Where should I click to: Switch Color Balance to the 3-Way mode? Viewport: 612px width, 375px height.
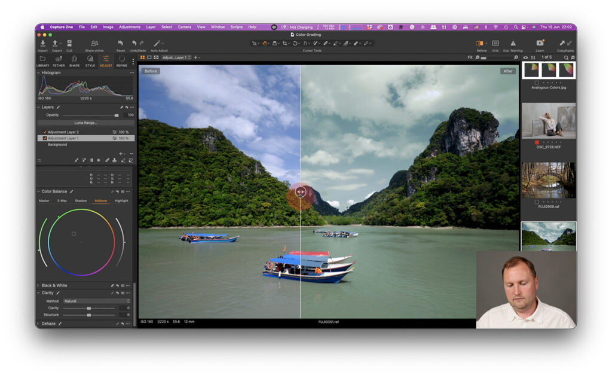point(62,201)
